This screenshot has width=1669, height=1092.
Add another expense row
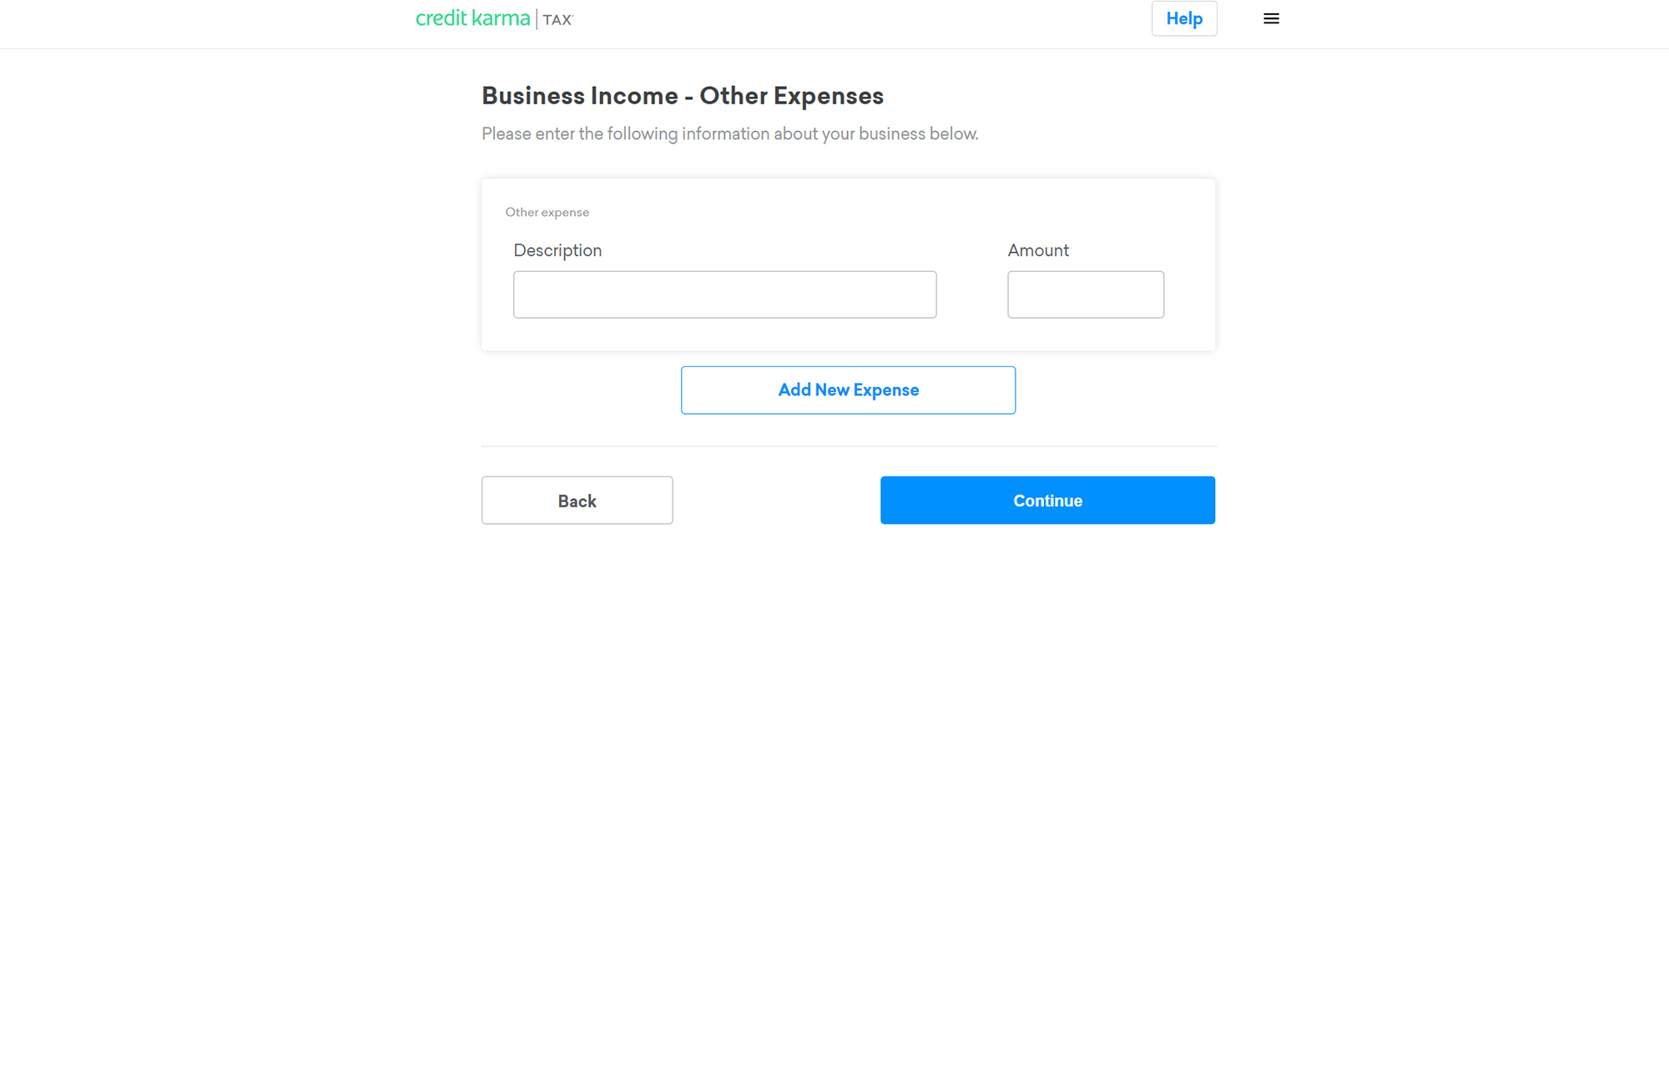[x=848, y=390]
